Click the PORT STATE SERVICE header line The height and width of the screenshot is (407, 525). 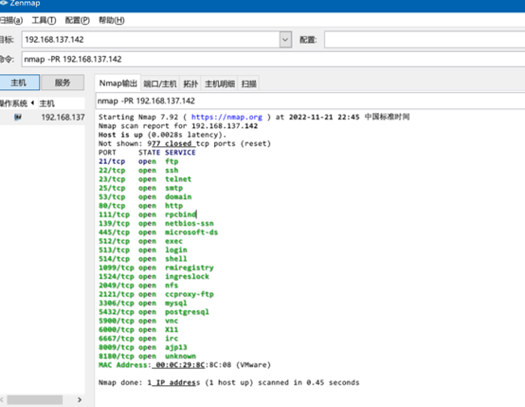[147, 153]
